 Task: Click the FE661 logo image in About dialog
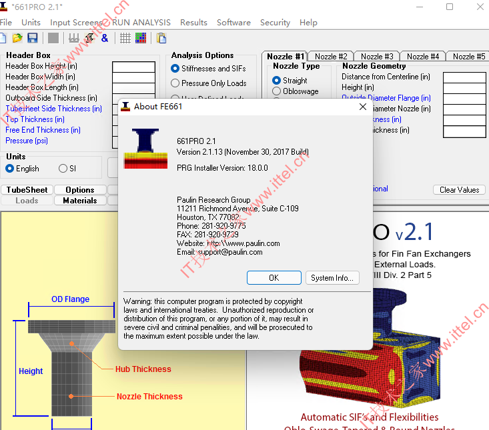pyautogui.click(x=145, y=149)
